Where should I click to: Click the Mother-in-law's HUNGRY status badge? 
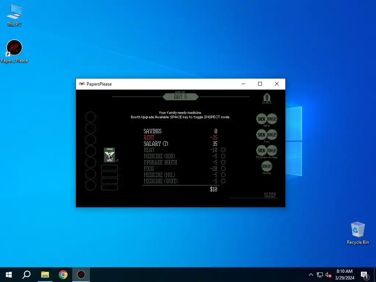[272, 151]
